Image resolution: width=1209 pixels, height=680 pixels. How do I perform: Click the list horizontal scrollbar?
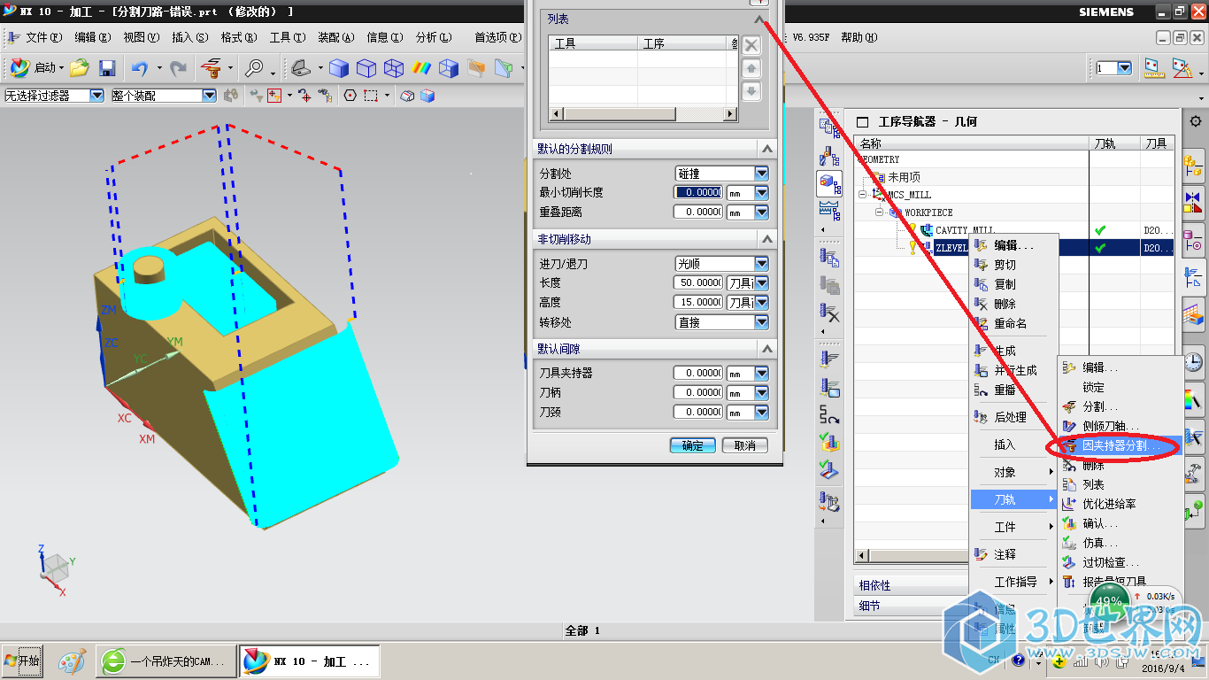pos(643,114)
